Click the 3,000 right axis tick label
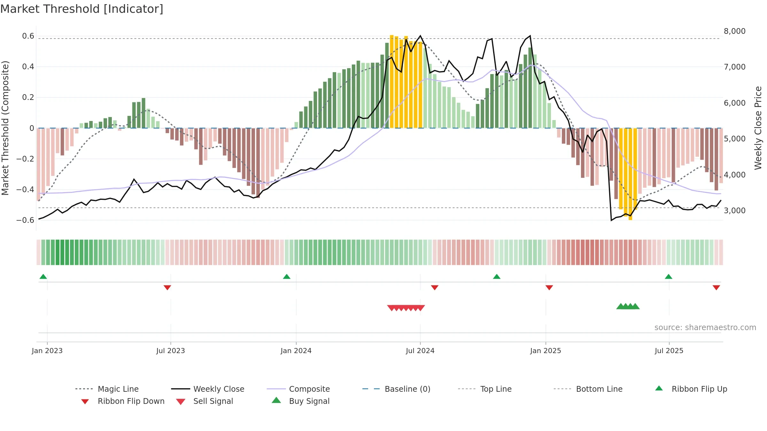The width and height of the screenshot is (767, 431). (735, 211)
